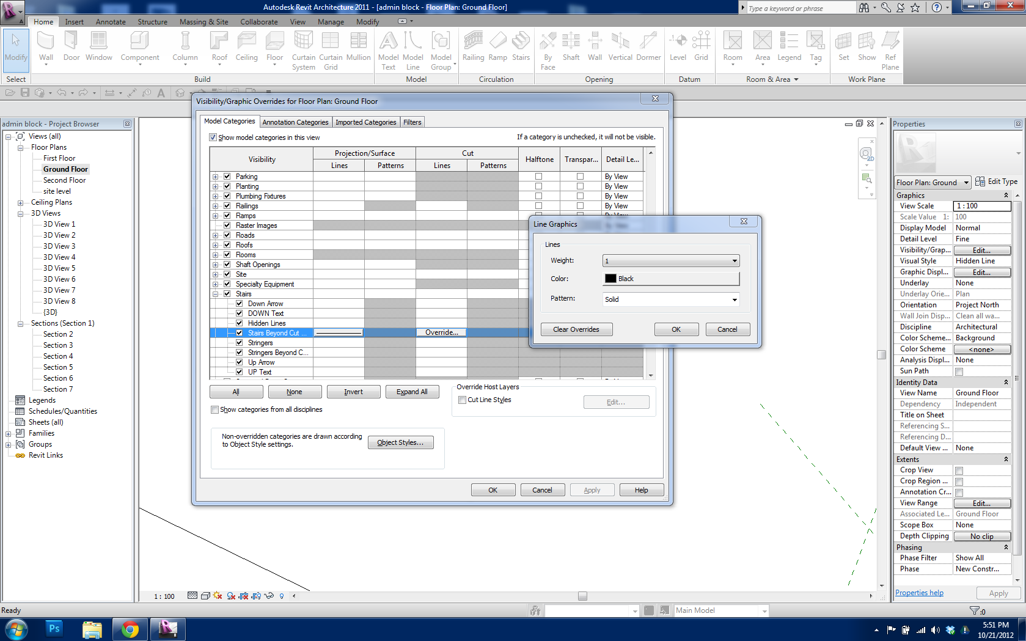Screen dimensions: 1026x641
Task: Enable Cut Line Styles checkbox
Action: (463, 400)
